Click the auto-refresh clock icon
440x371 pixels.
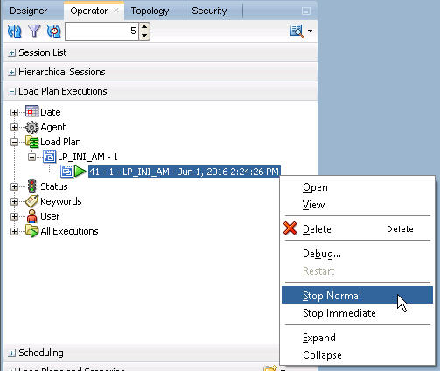point(53,31)
